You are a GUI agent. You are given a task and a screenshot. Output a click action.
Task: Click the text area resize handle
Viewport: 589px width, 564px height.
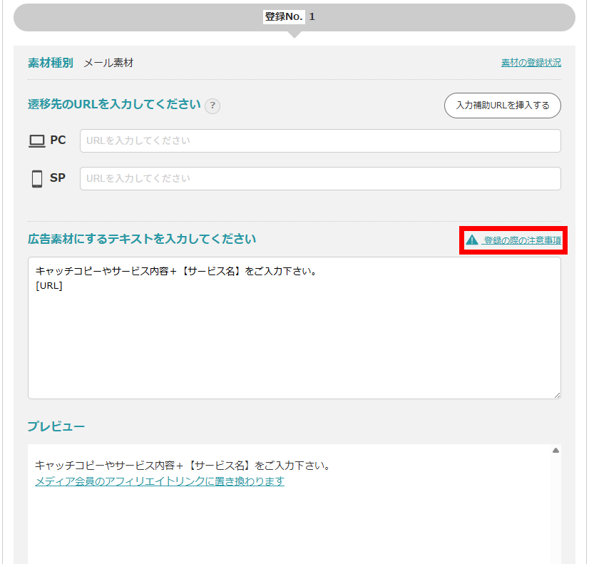click(x=556, y=394)
